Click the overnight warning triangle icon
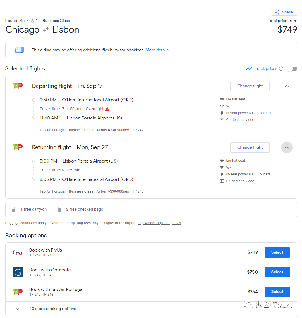 107,109
